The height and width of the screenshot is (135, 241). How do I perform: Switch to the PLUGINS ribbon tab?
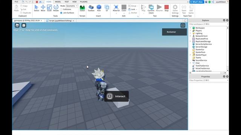point(84,1)
